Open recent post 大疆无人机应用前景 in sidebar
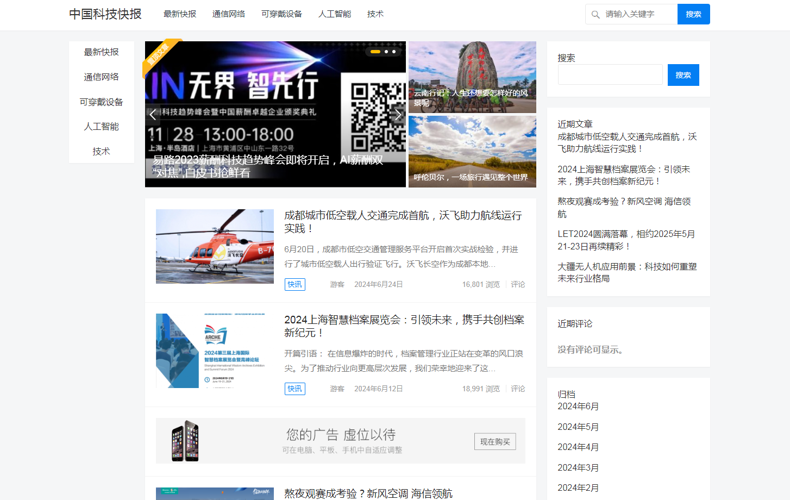 pyautogui.click(x=627, y=272)
